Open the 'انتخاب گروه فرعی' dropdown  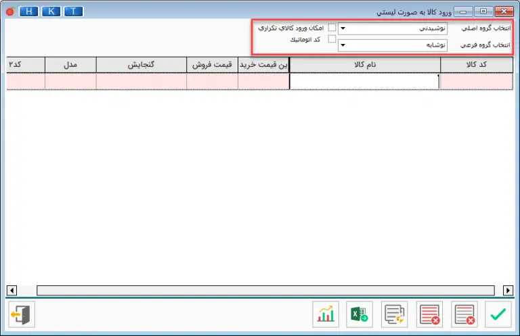(x=343, y=45)
